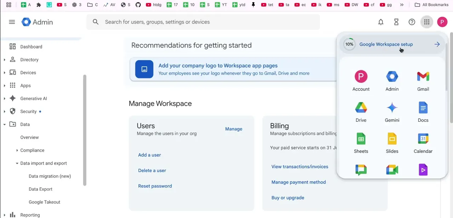Open the tasks hourglass icon
This screenshot has width=453, height=218.
coord(396,22)
